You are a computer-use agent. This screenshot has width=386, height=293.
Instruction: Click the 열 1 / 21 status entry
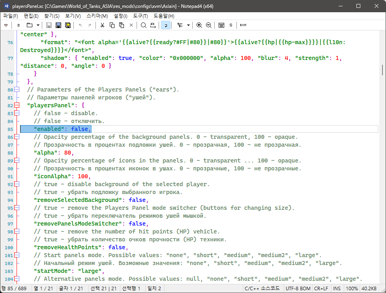[43, 289]
